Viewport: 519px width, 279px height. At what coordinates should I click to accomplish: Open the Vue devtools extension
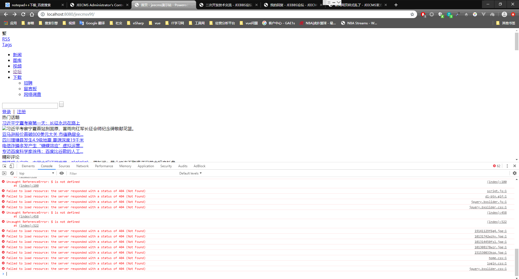pos(484,14)
